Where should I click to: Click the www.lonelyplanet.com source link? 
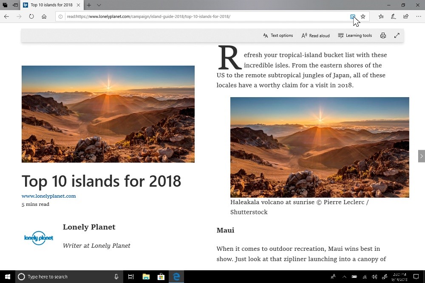pos(48,196)
